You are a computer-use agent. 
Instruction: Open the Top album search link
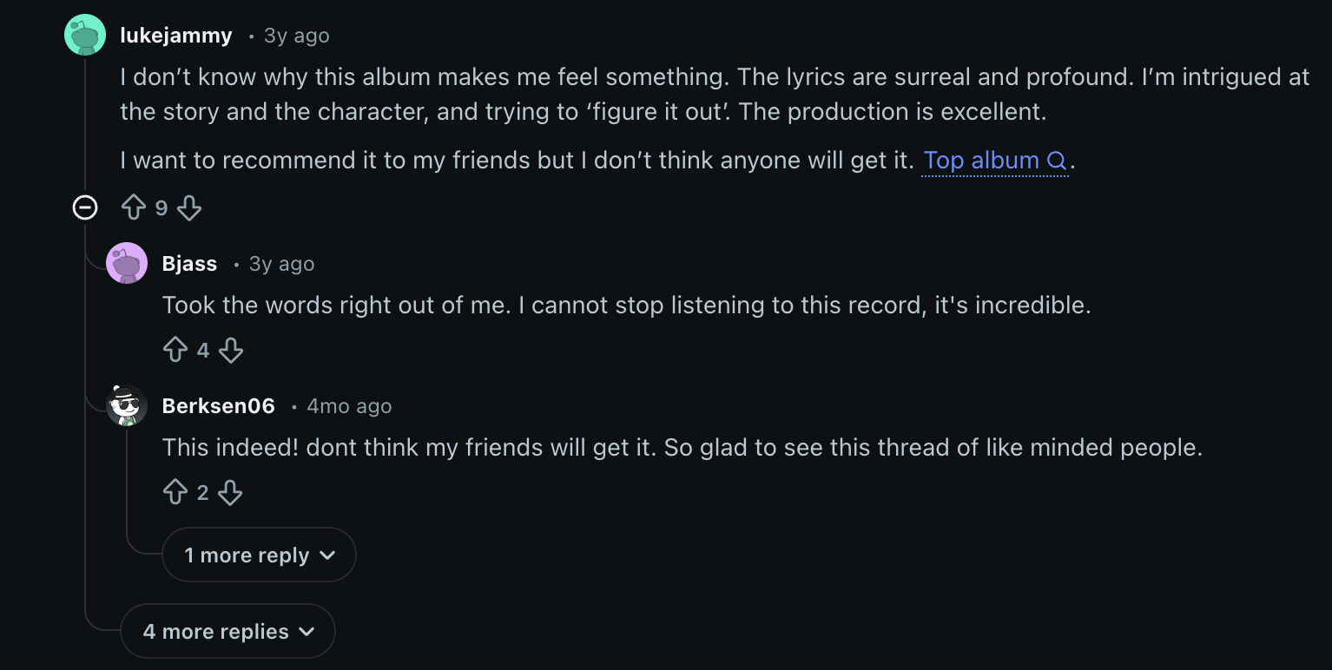[x=980, y=161]
